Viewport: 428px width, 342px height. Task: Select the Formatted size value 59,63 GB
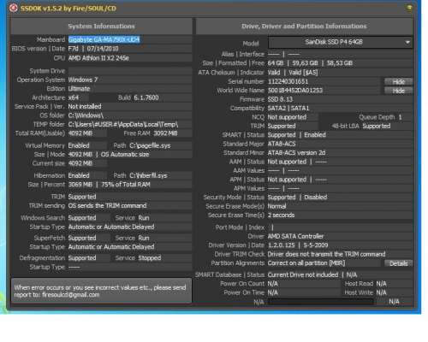click(x=306, y=63)
